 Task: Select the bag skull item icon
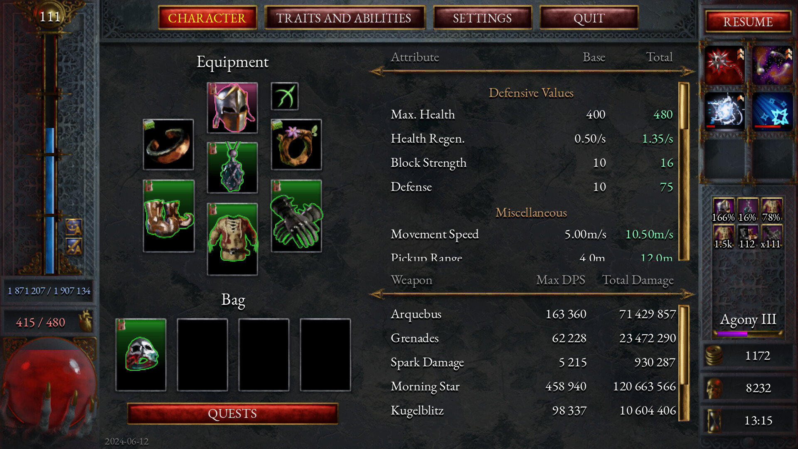[142, 350]
